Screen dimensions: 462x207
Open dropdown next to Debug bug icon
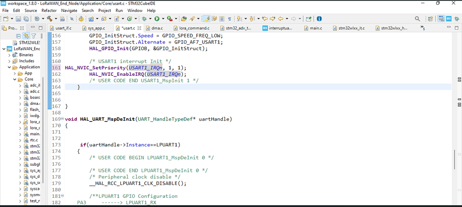[150, 19]
